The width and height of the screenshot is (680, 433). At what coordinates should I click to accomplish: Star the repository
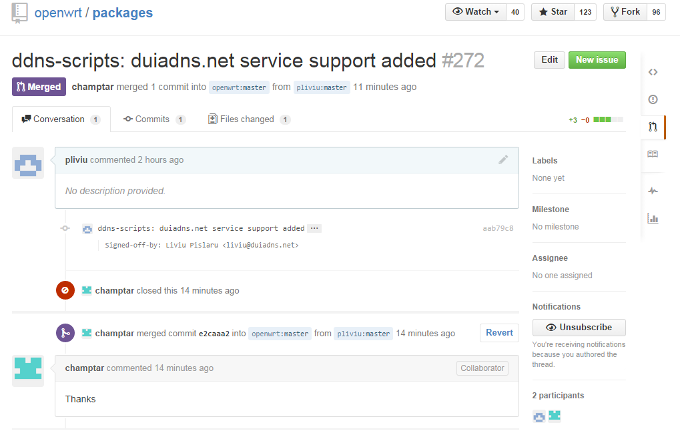[x=553, y=12]
